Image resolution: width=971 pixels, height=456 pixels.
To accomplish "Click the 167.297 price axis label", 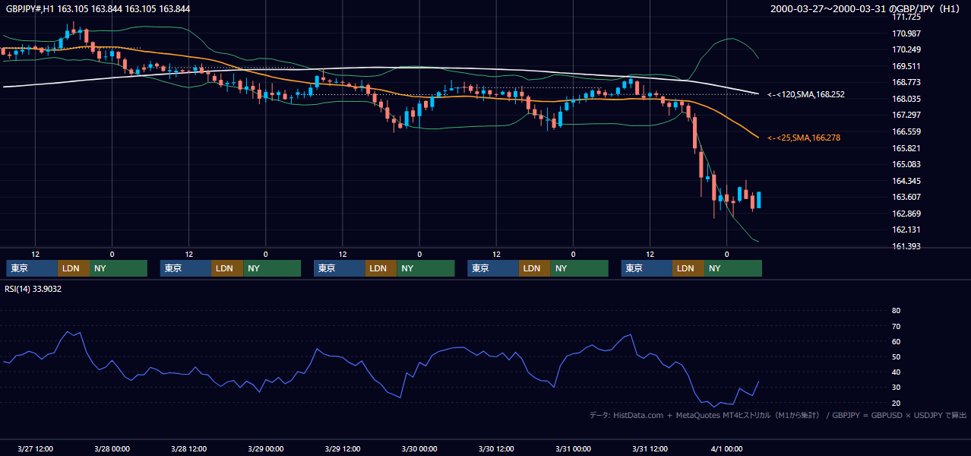I will tap(906, 116).
